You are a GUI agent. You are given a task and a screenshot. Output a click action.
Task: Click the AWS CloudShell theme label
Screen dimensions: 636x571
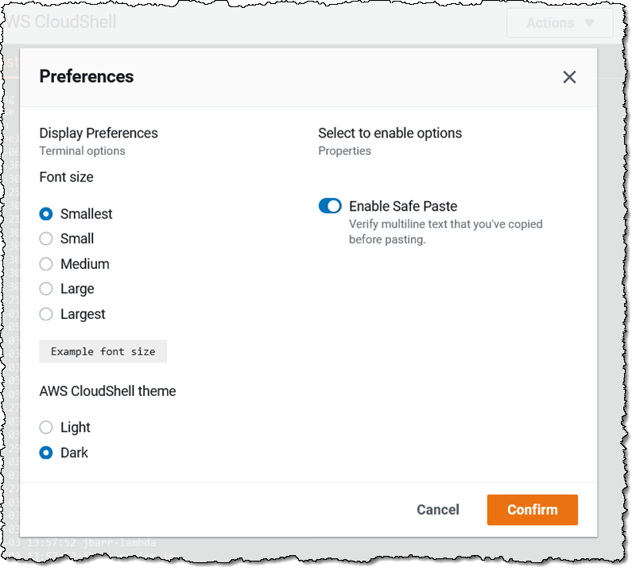(x=107, y=390)
